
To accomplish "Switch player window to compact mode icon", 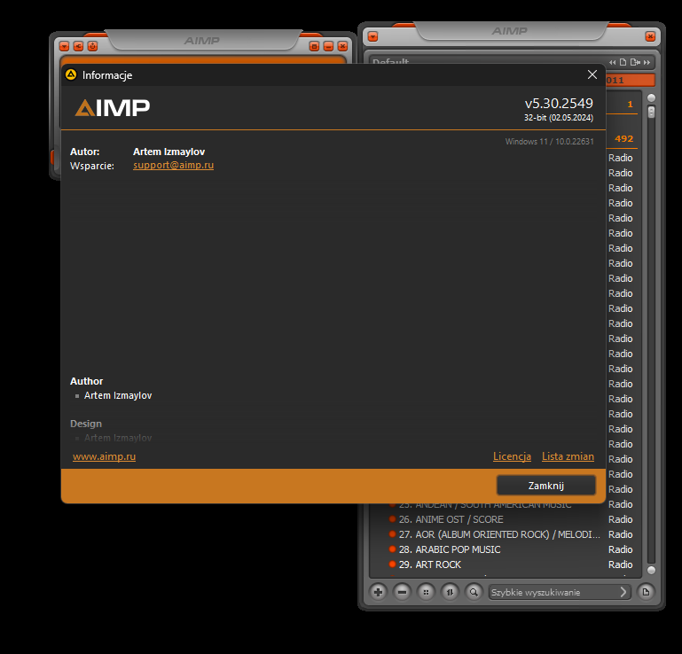I will point(315,46).
